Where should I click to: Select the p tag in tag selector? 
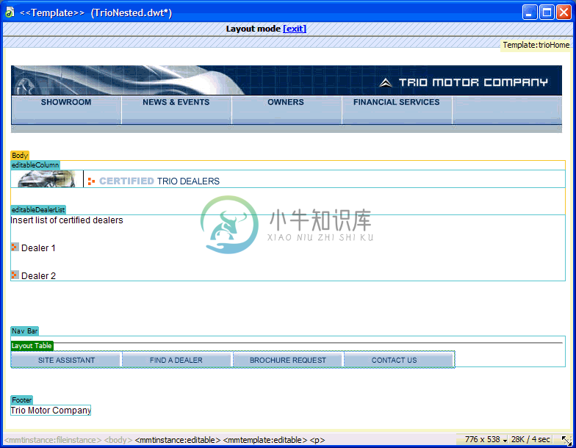(317, 439)
